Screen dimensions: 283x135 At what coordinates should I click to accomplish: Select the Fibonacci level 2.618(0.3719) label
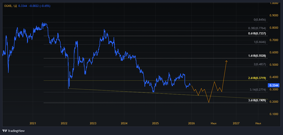(257, 78)
